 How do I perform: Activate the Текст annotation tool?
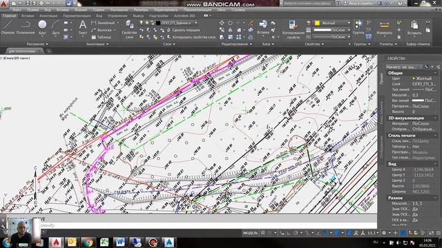pyautogui.click(x=83, y=28)
